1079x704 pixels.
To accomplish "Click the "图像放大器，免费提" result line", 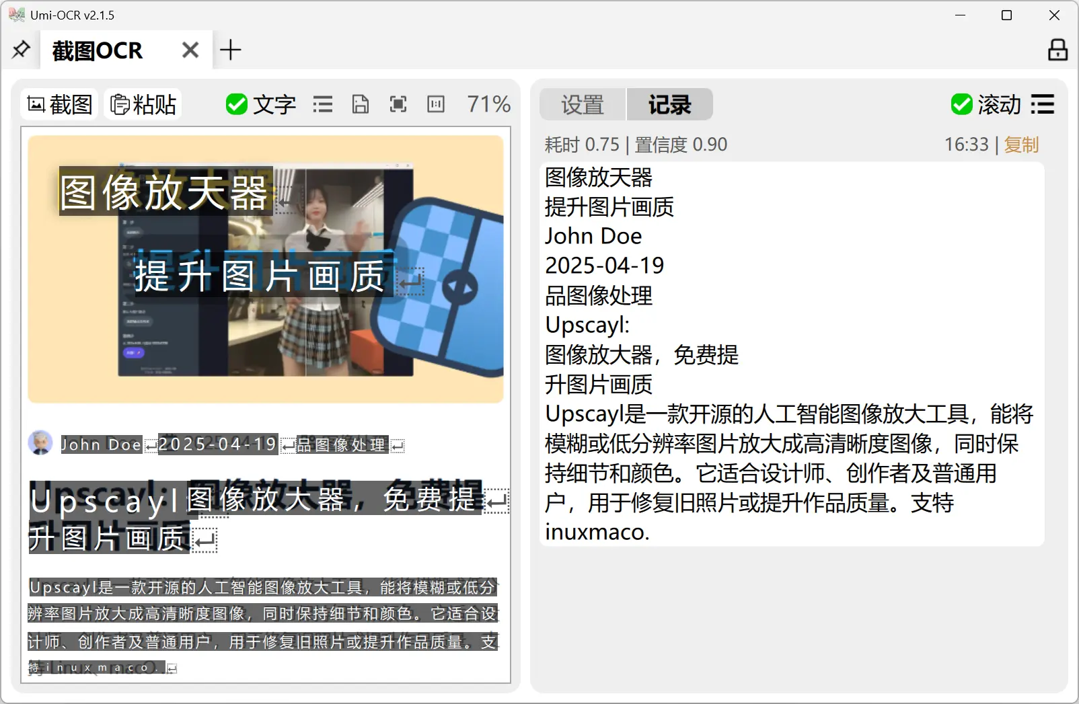I will (642, 354).
